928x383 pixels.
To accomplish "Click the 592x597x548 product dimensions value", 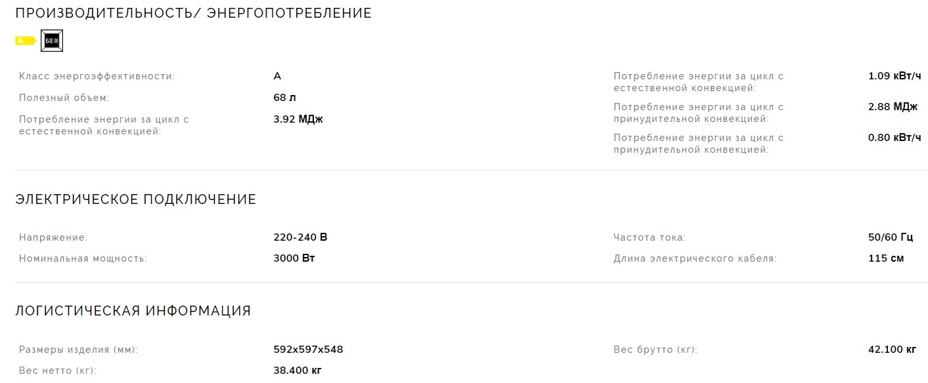I will click(308, 350).
